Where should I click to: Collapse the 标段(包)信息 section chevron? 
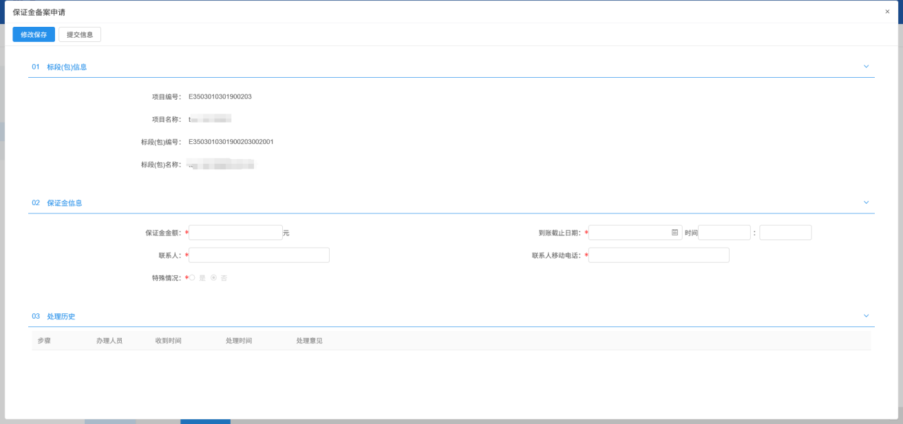click(866, 67)
